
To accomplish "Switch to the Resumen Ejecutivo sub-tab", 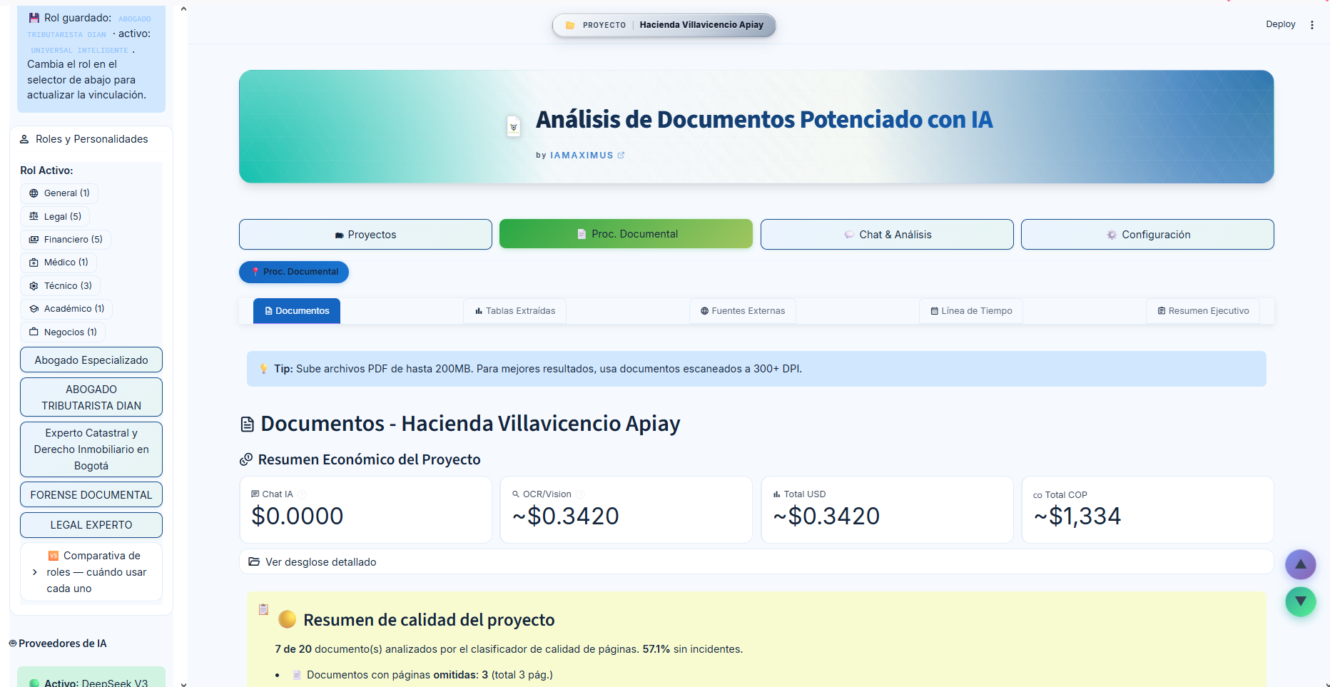I will coord(1203,311).
